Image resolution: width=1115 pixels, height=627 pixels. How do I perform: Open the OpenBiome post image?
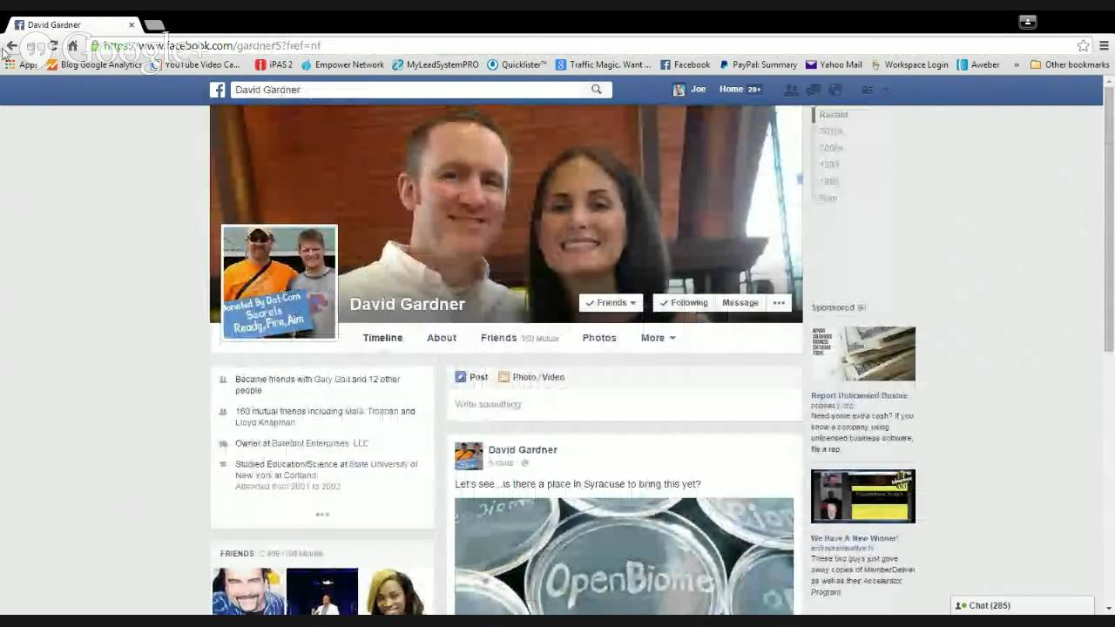coord(624,556)
